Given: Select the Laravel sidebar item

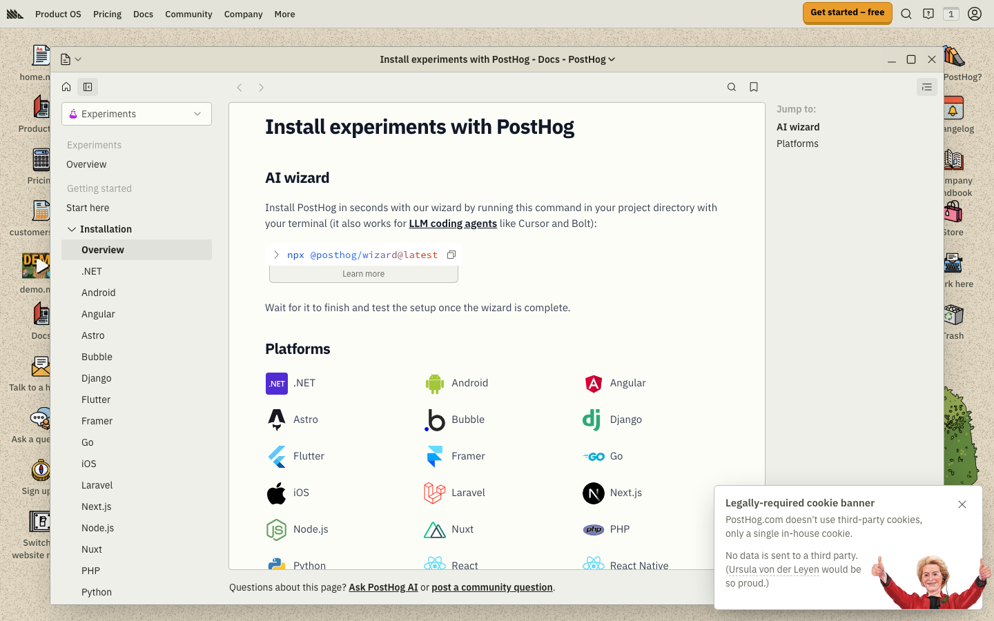Looking at the screenshot, I should click(x=97, y=485).
